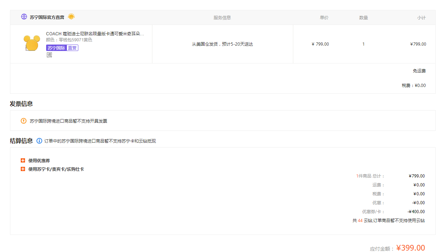Viewport: 441px width, 252px height.
Task: Click the 结算信息 section heading
Action: point(21,141)
